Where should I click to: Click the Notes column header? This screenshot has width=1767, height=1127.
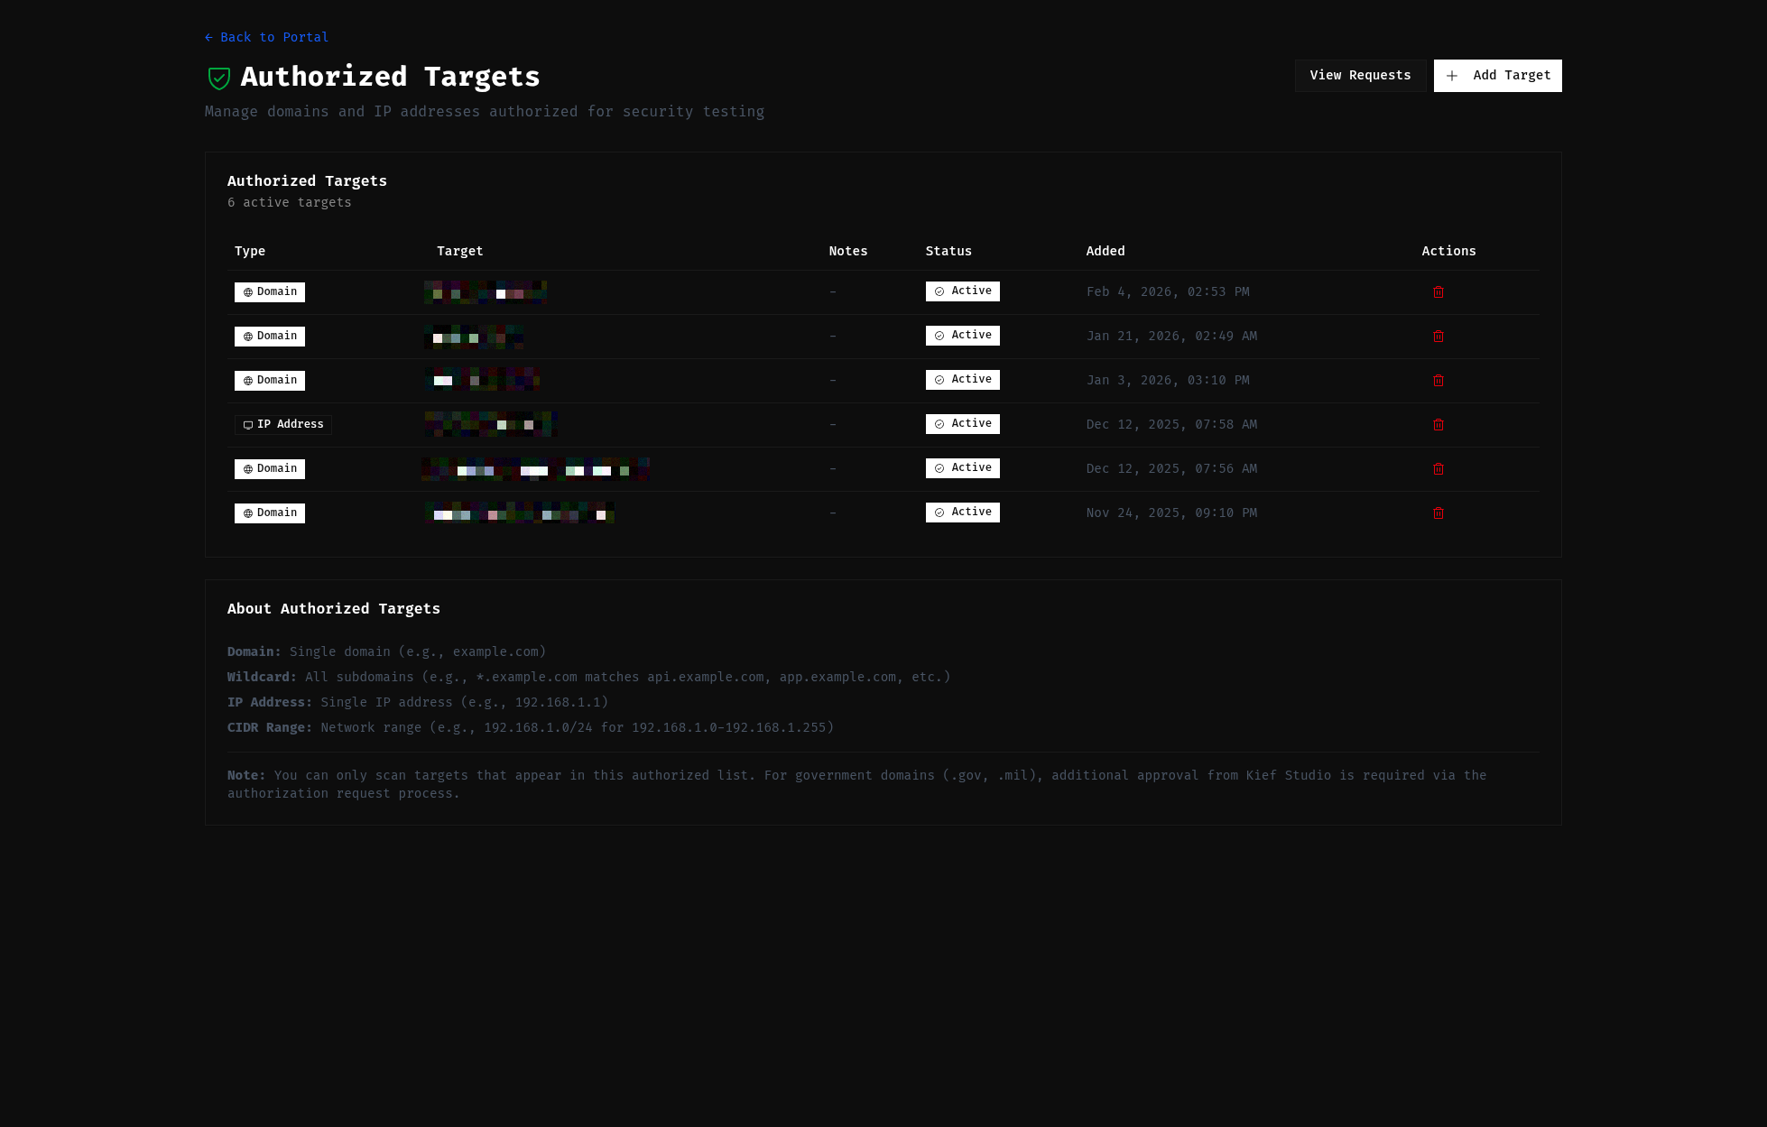click(847, 251)
